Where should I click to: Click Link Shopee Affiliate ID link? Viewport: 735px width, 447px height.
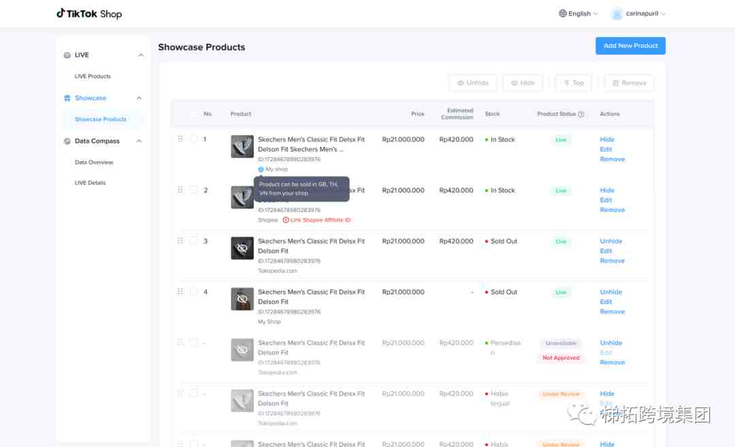click(x=321, y=220)
